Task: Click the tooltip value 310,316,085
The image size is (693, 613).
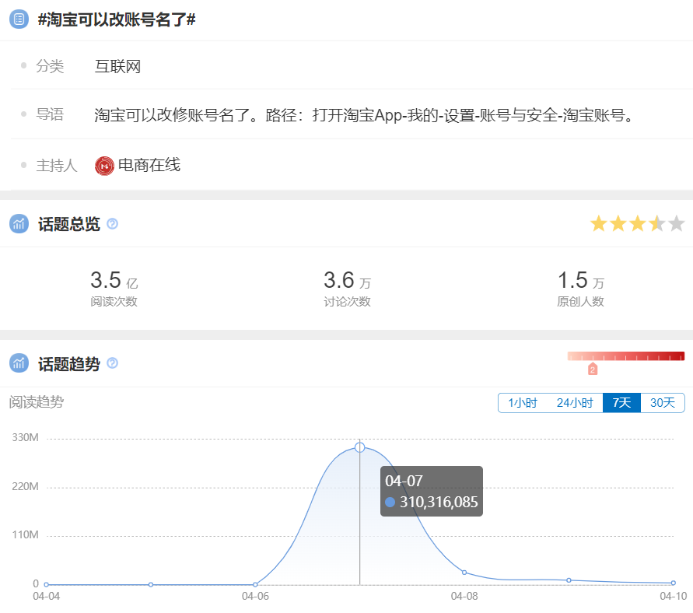Action: [439, 502]
